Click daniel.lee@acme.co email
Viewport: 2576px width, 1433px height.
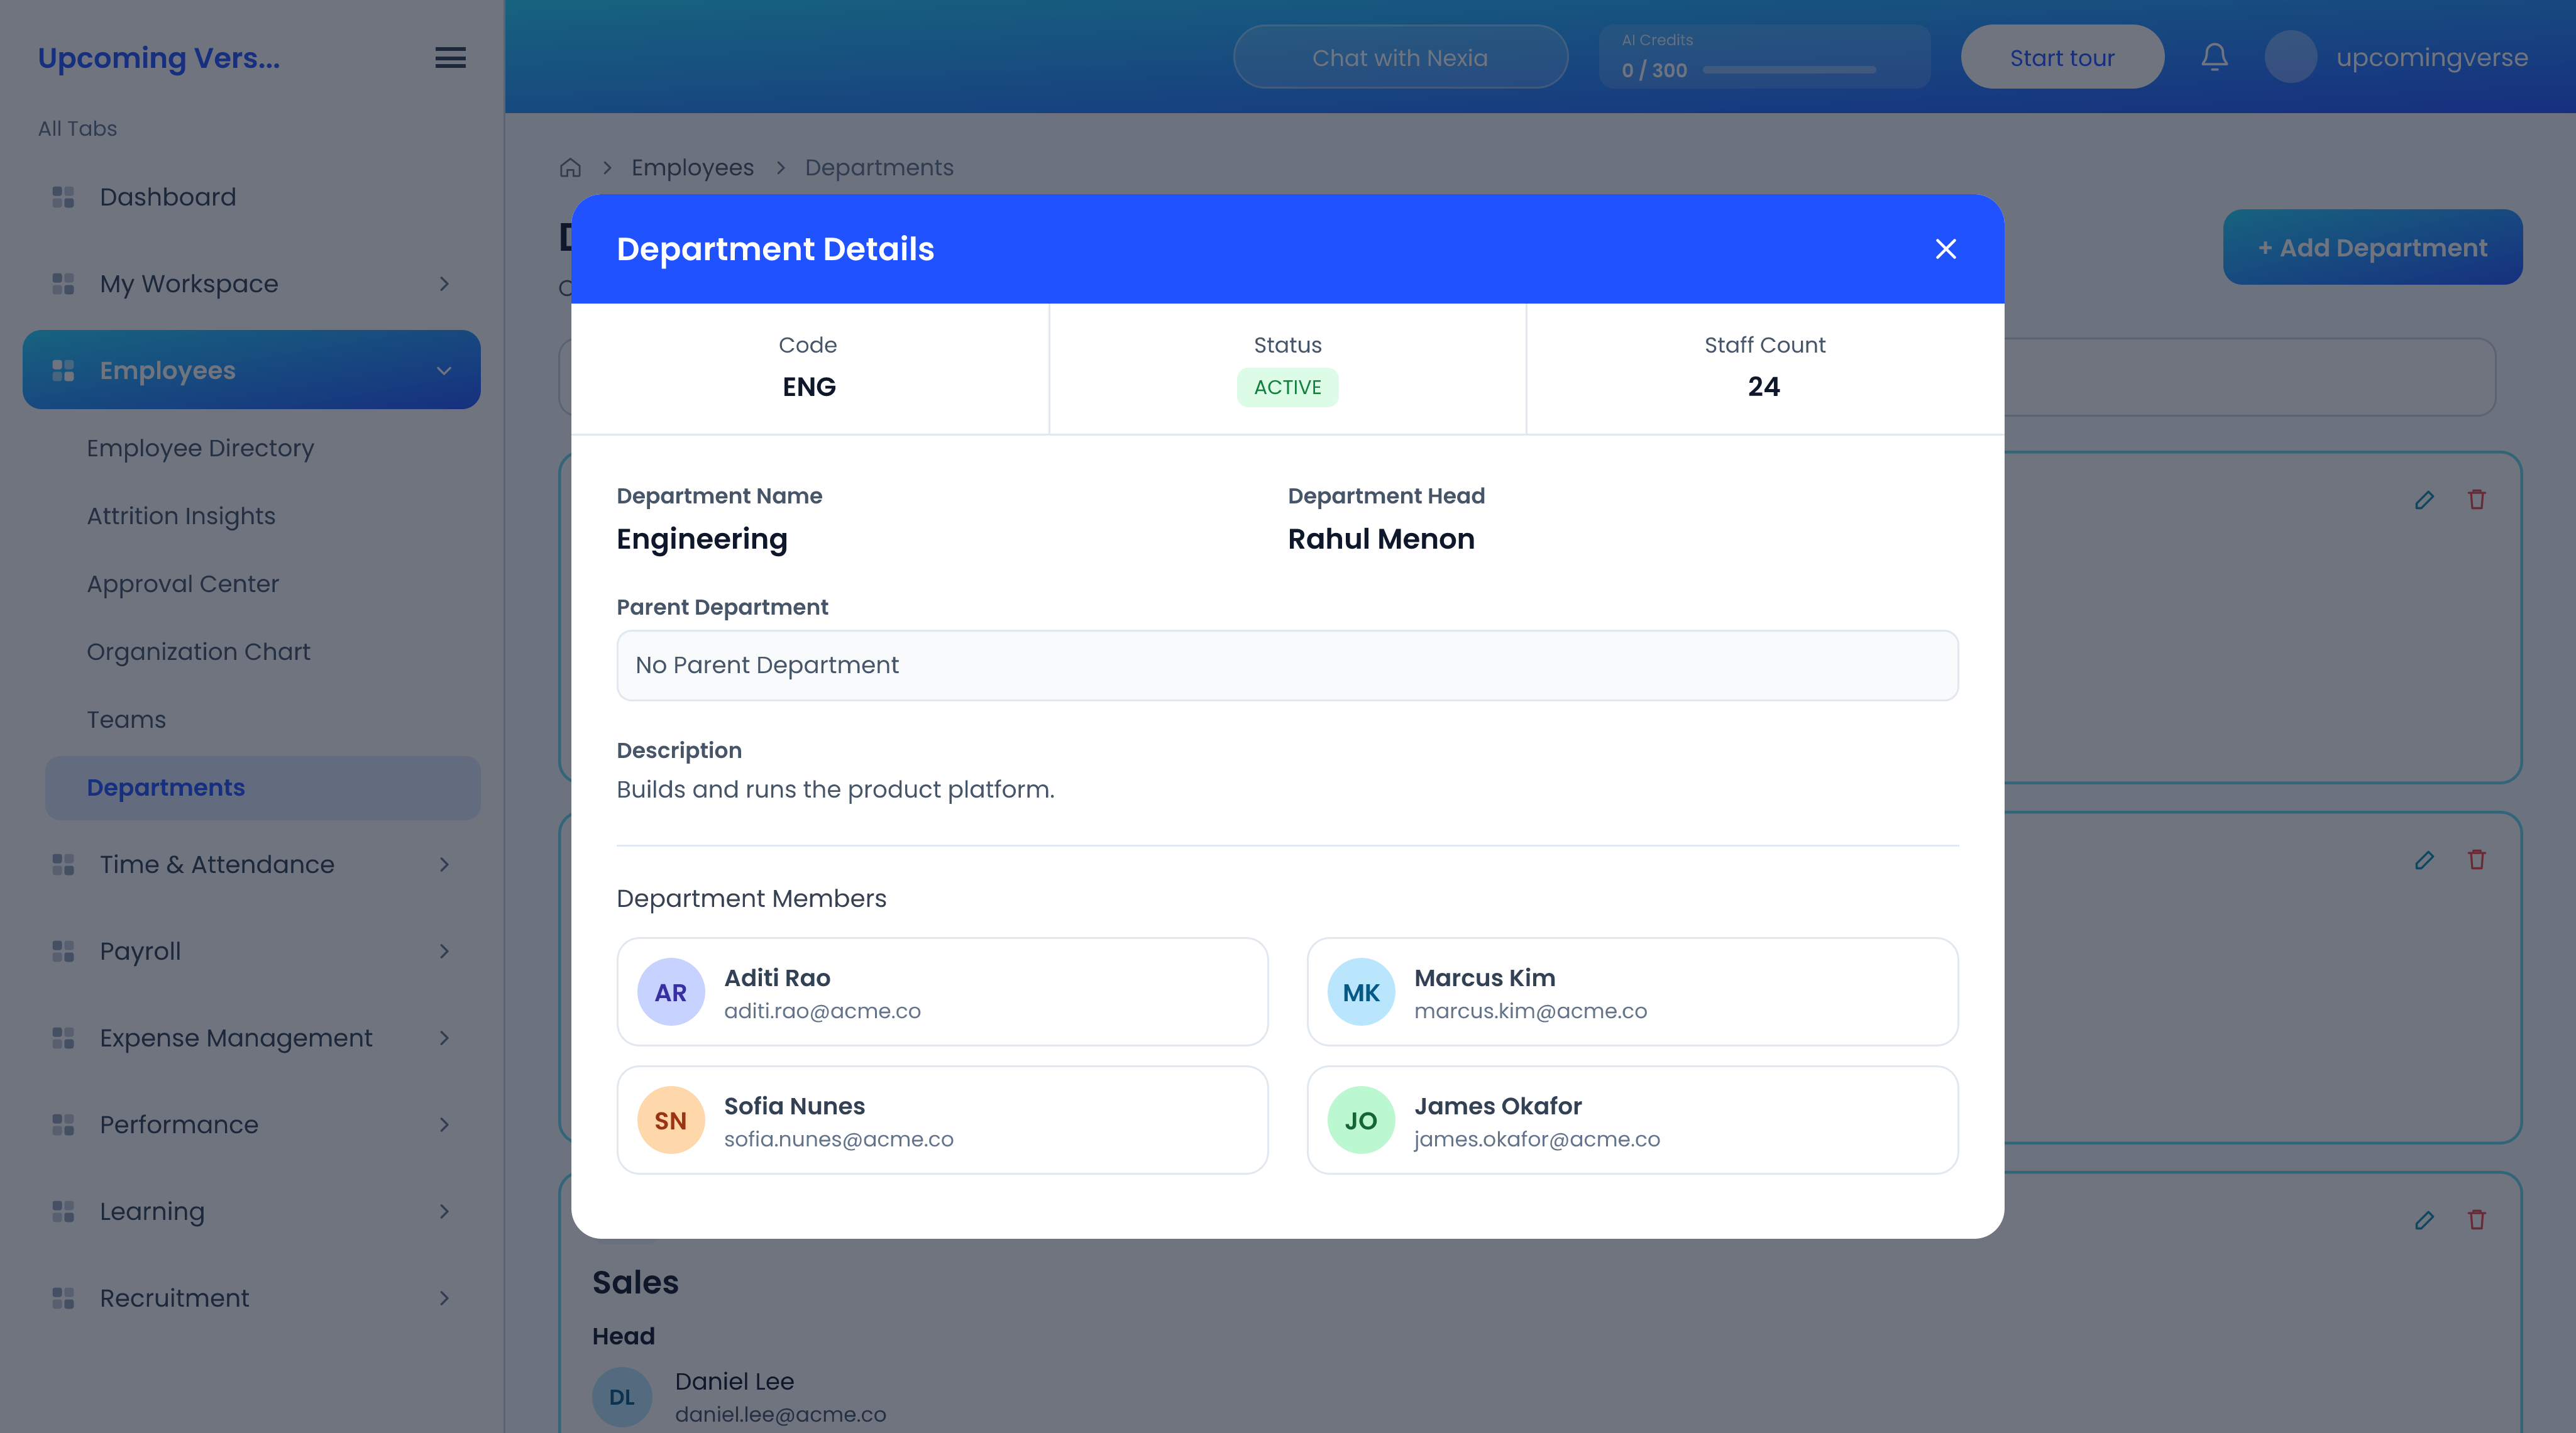(x=780, y=1415)
